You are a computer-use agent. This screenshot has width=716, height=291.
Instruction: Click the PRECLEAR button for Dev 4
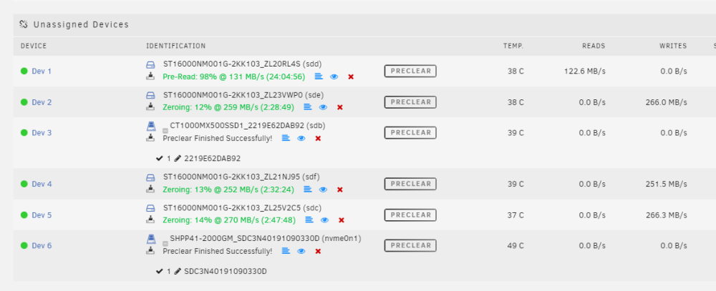click(410, 184)
